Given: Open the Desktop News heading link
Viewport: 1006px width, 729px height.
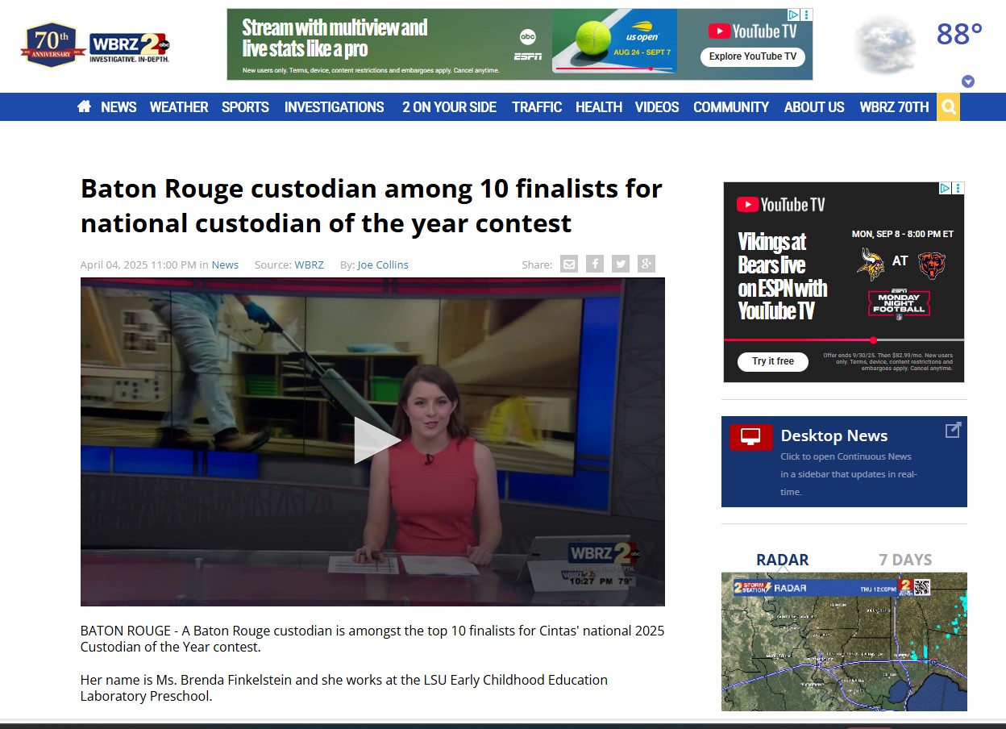Looking at the screenshot, I should click(x=834, y=435).
